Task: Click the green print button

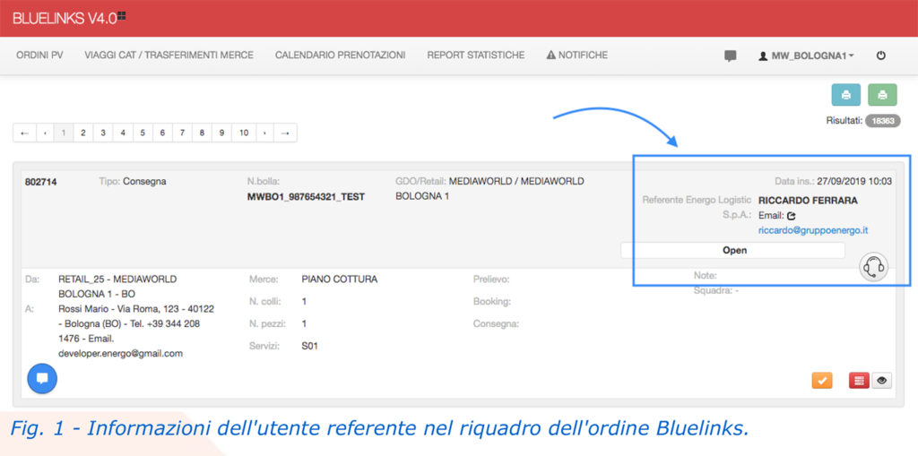Action: 882,95
